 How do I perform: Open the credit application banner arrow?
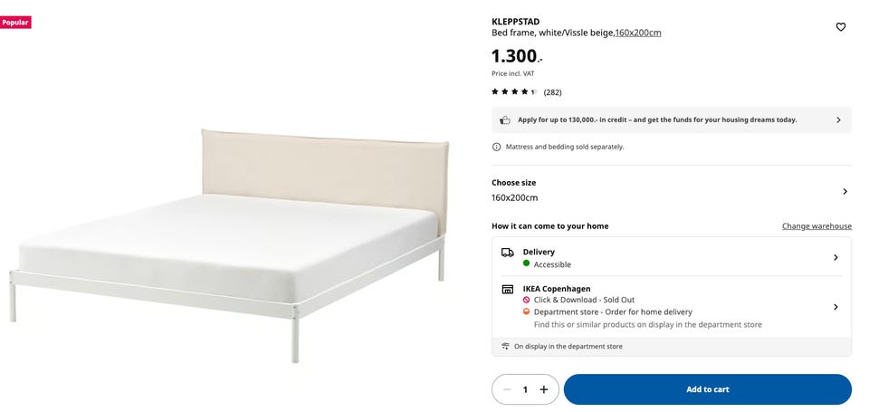pos(838,120)
